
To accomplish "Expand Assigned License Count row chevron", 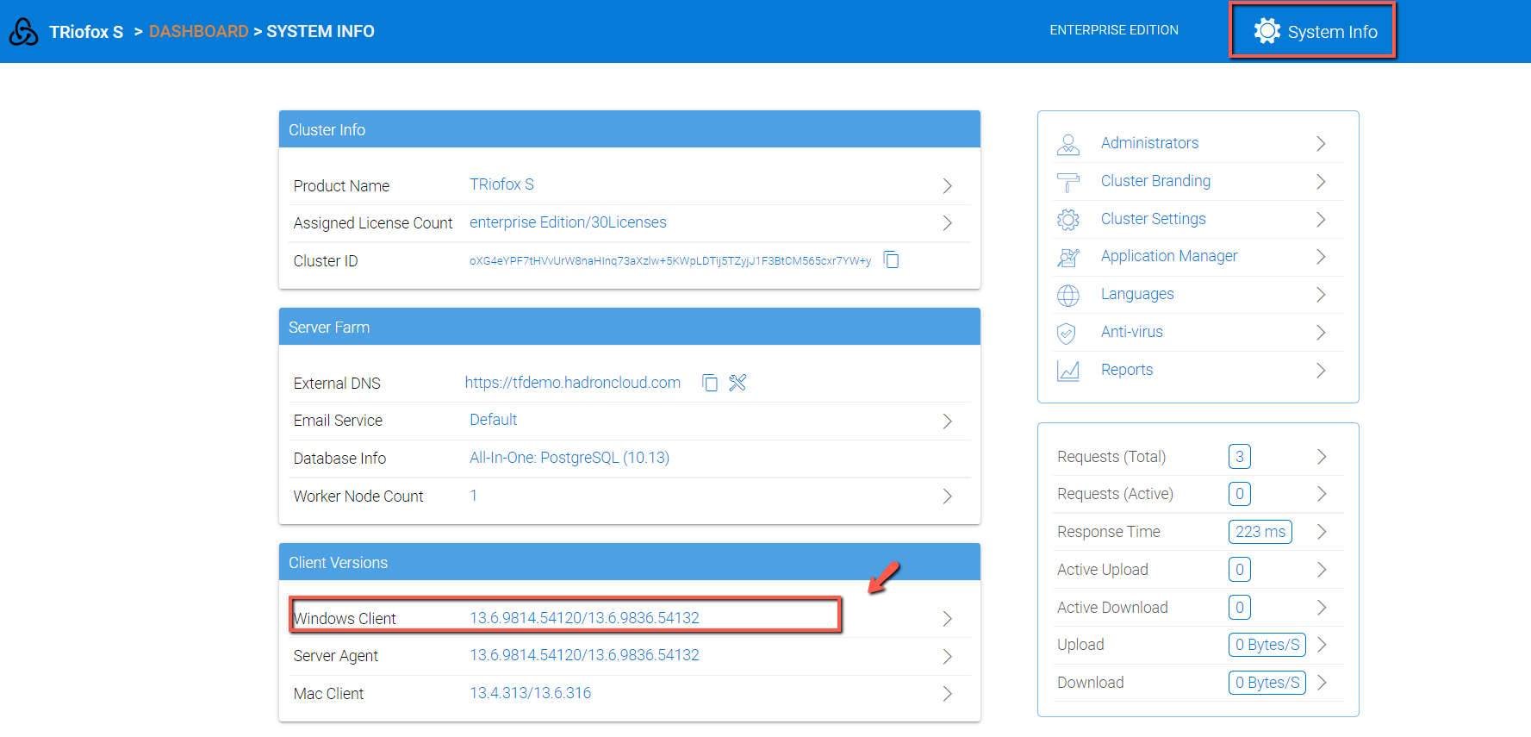I will tap(947, 223).
